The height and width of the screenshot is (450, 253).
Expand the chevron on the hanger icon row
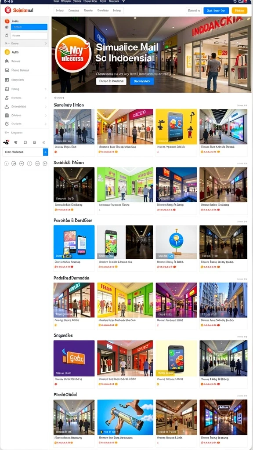point(45,106)
